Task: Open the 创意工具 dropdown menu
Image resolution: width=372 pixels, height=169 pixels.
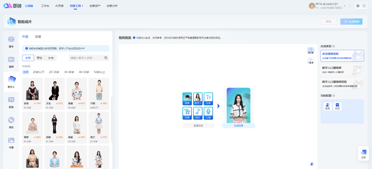Action: point(76,6)
